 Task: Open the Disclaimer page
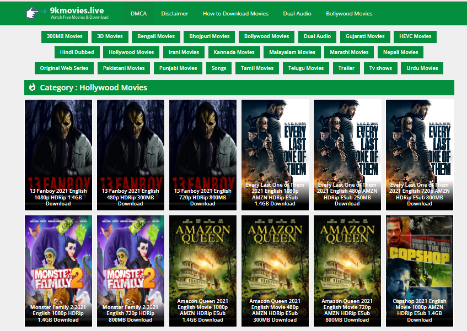[x=175, y=14]
